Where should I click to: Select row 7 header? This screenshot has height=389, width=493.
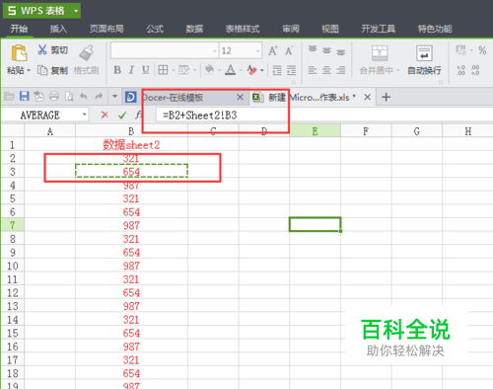[x=12, y=225]
